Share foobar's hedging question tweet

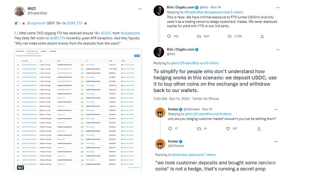(259, 129)
